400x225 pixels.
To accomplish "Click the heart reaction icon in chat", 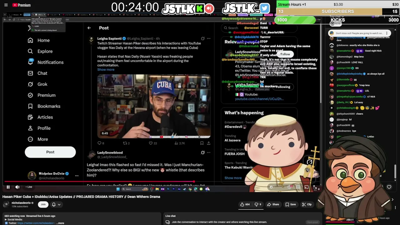I will click(x=389, y=187).
